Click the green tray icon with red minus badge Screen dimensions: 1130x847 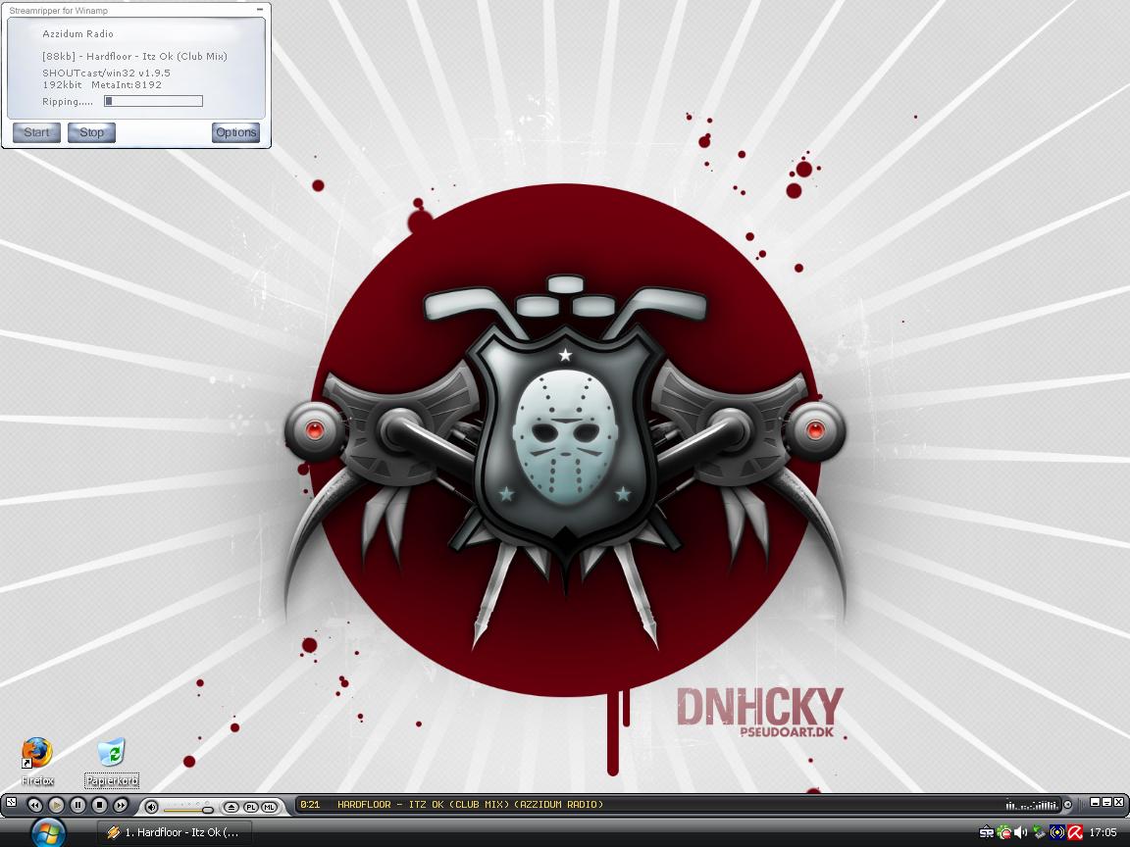coord(1004,832)
